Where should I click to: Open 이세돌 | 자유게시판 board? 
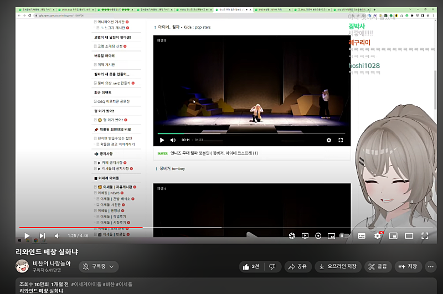point(117,187)
